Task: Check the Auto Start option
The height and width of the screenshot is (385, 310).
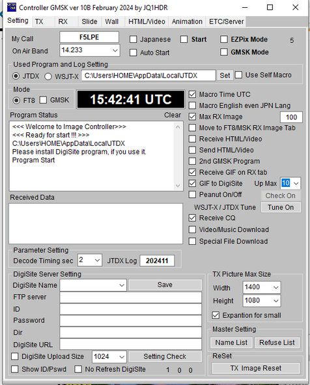Action: coord(133,53)
